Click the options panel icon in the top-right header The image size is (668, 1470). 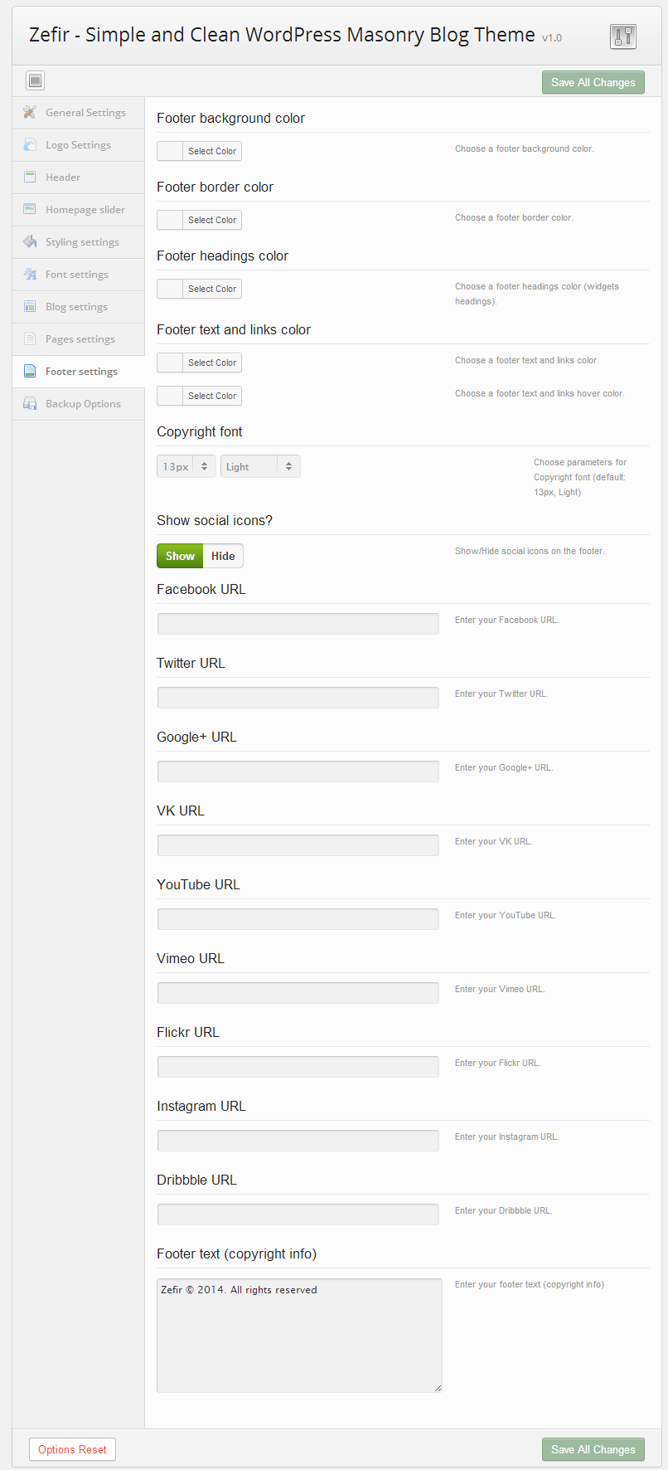click(x=622, y=36)
